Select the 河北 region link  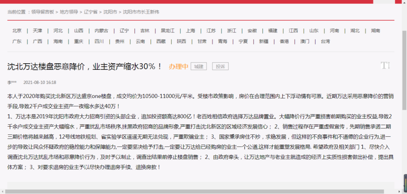point(58,31)
